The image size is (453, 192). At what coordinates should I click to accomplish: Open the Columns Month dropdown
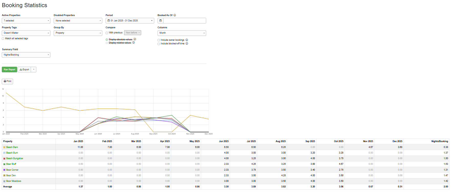click(x=182, y=33)
